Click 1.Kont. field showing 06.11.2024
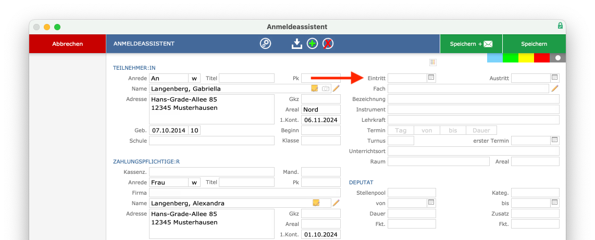The height and width of the screenshot is (240, 595). click(x=321, y=120)
